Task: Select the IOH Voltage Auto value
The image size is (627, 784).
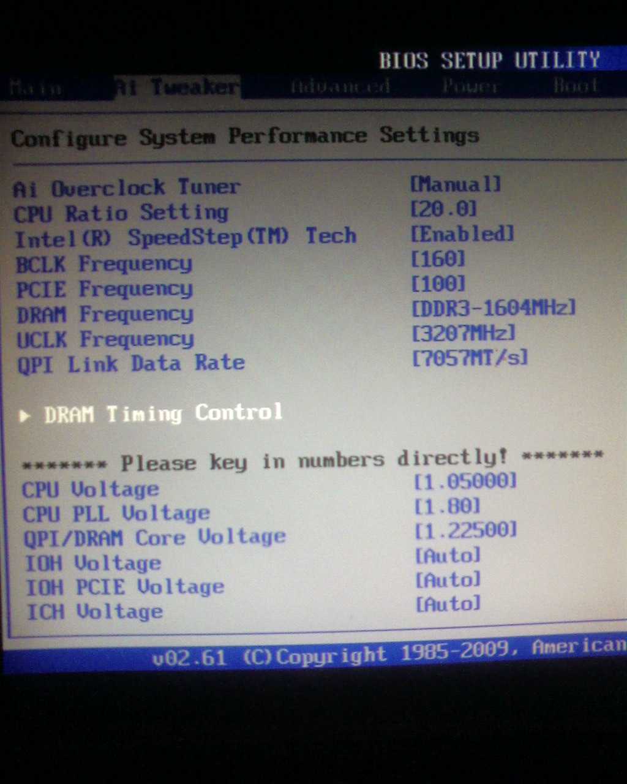Action: 448,556
